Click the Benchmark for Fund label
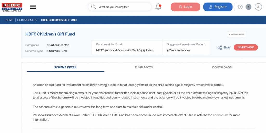The height and width of the screenshot is (133, 266). coord(109,44)
